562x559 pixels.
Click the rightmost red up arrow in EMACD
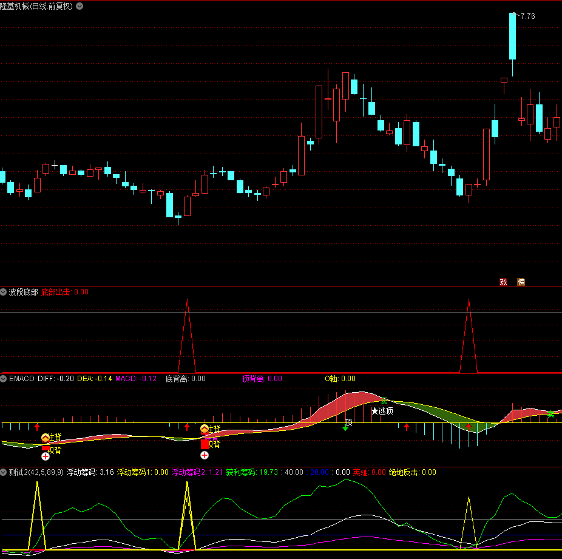pos(469,427)
